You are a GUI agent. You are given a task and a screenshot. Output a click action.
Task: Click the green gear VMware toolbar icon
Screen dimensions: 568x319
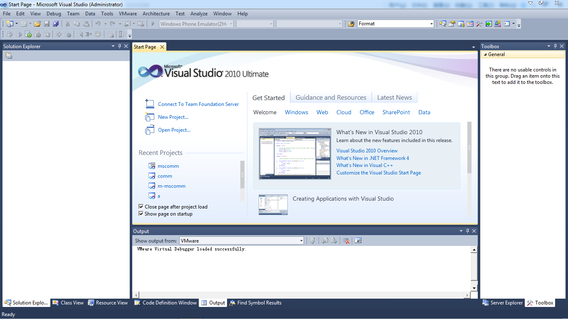(x=28, y=34)
